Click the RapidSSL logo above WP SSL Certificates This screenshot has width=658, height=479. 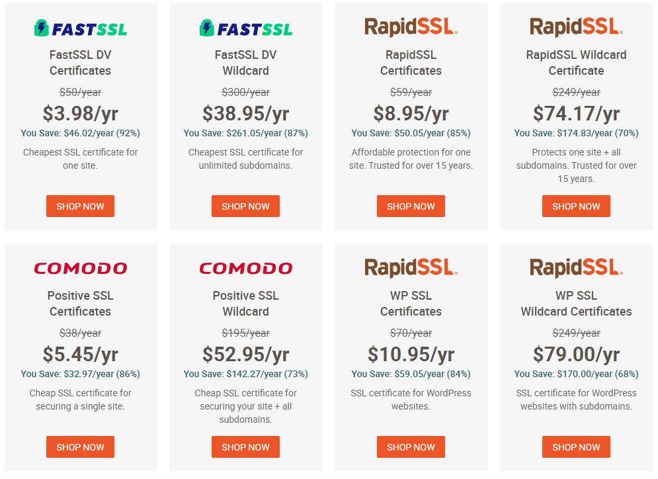coord(411,268)
